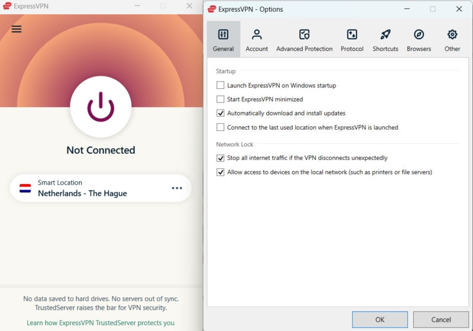The width and height of the screenshot is (473, 331).
Task: Click the ExpressVPN logo in main window title
Action: coord(7,6)
